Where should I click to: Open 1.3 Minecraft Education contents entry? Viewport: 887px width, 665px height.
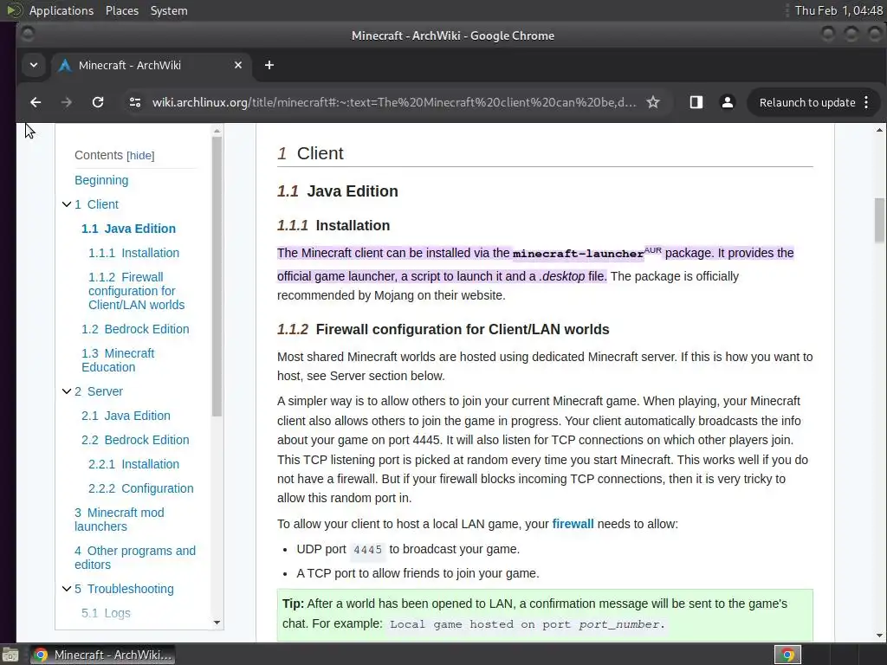tap(118, 360)
